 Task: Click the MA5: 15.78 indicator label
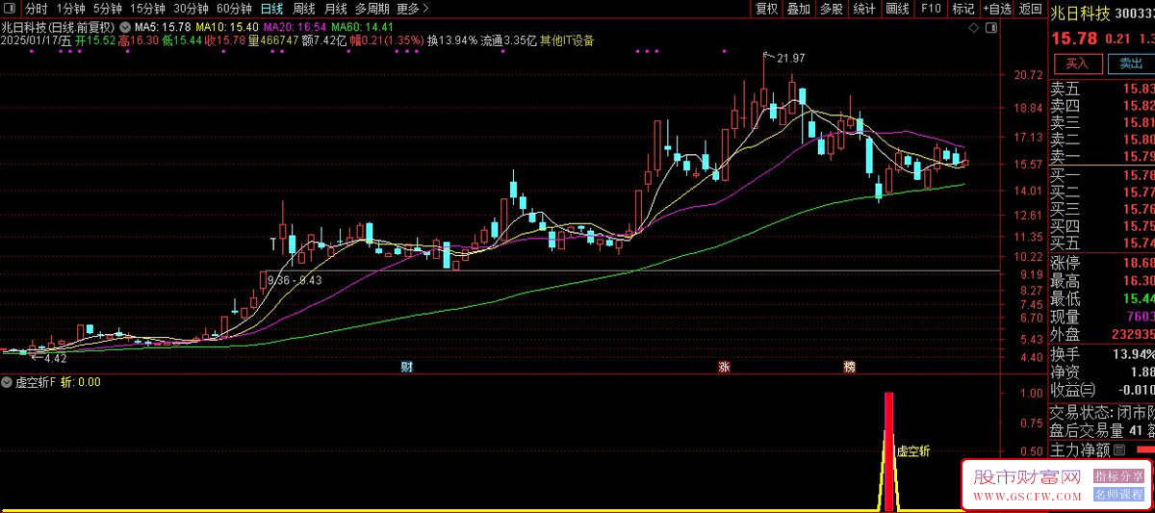point(163,26)
